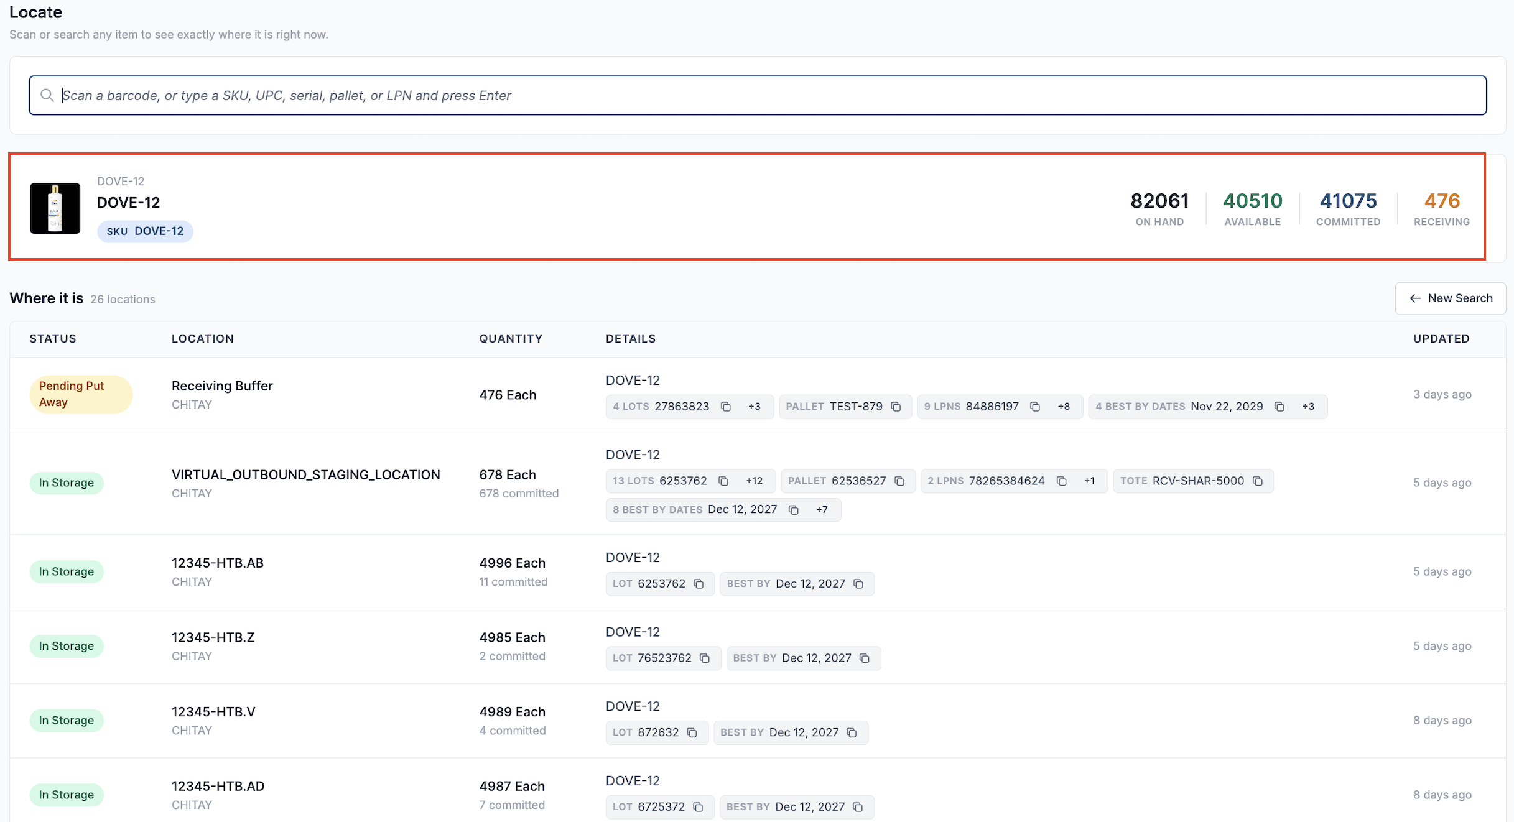
Task: Click the 476 Receiving value
Action: pyautogui.click(x=1442, y=201)
